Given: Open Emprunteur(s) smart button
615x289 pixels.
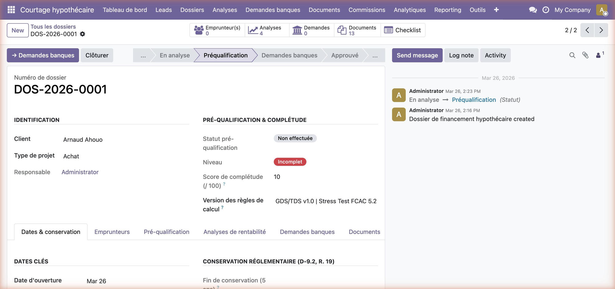Looking at the screenshot, I should [217, 30].
